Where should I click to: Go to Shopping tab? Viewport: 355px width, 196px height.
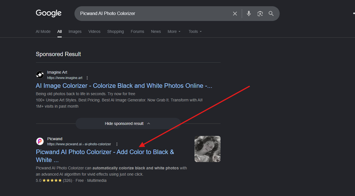tap(115, 31)
